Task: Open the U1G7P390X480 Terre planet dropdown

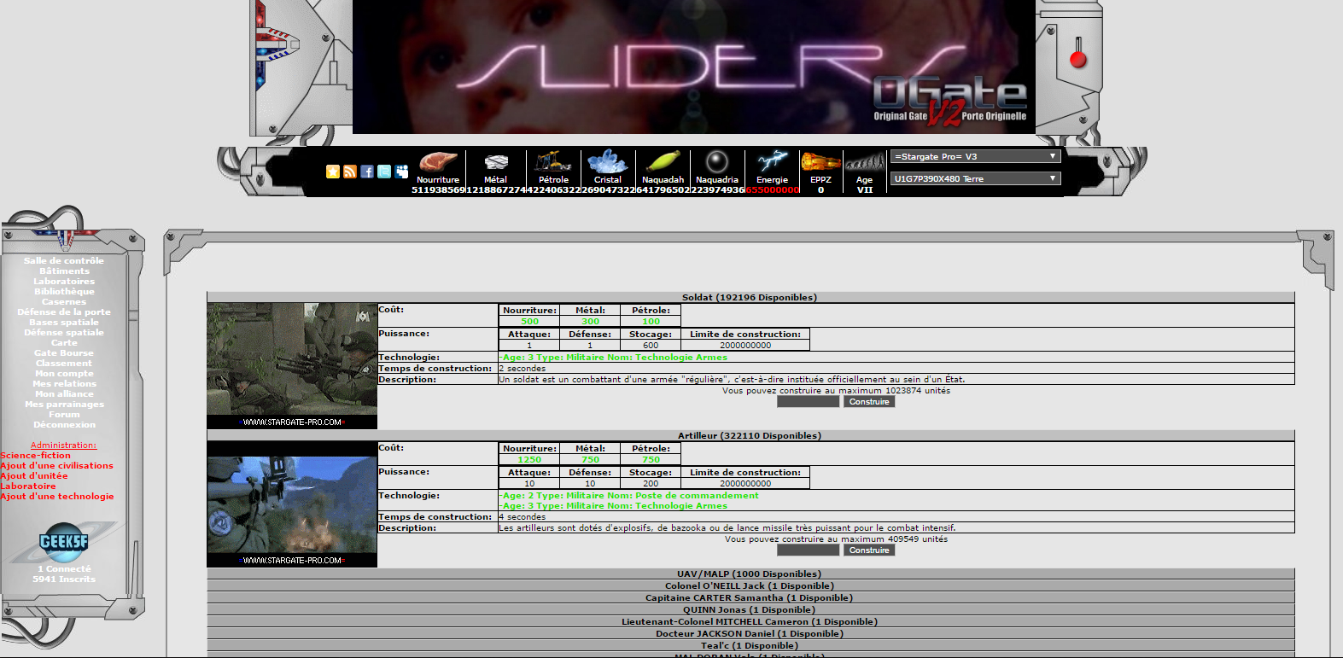Action: coord(975,178)
